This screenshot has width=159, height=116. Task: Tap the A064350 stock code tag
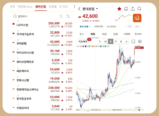coord(99,26)
